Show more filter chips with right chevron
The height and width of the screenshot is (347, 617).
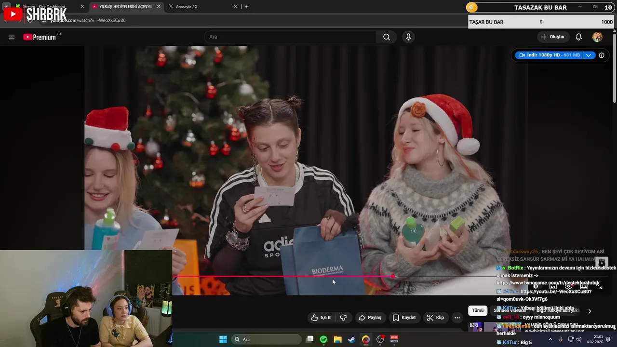pyautogui.click(x=589, y=311)
